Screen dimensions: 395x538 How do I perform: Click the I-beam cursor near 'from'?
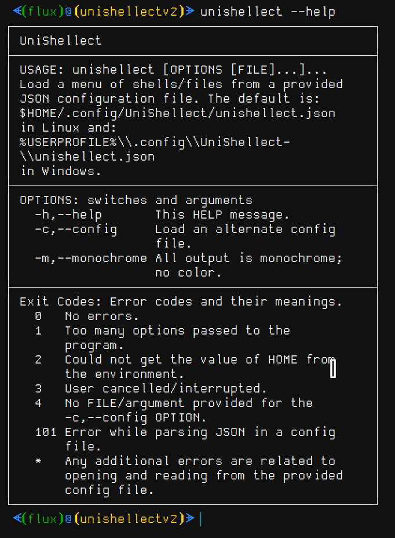333,368
